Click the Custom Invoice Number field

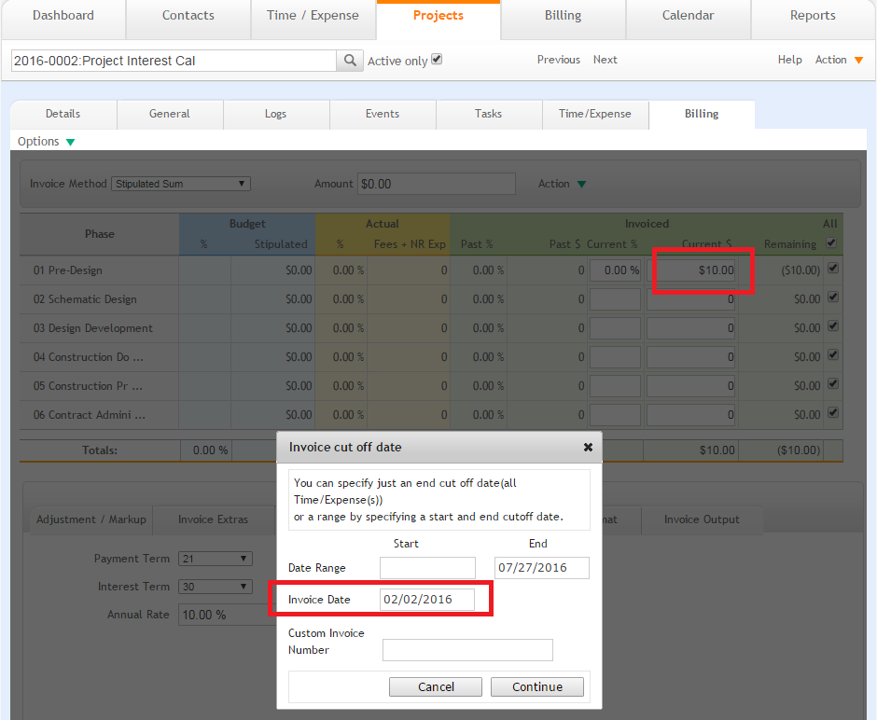[x=467, y=650]
